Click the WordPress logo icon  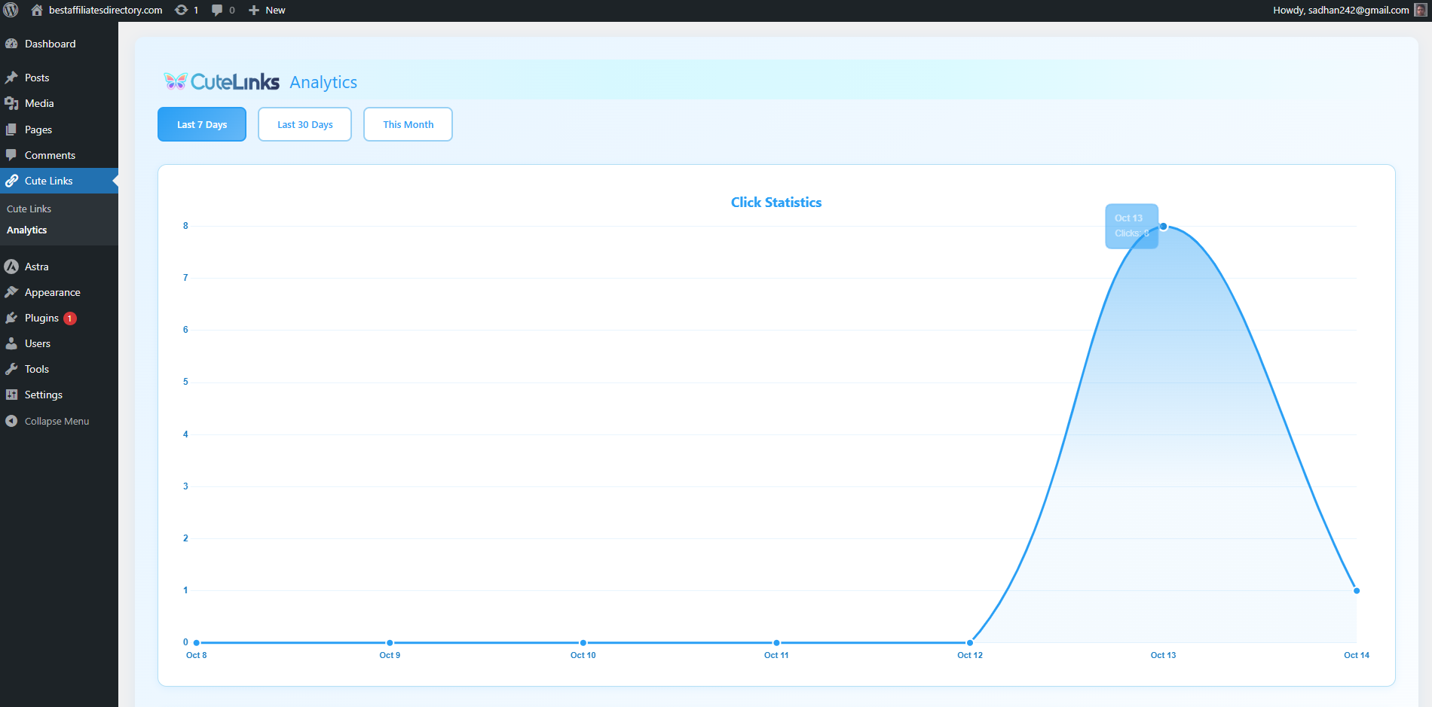[11, 10]
